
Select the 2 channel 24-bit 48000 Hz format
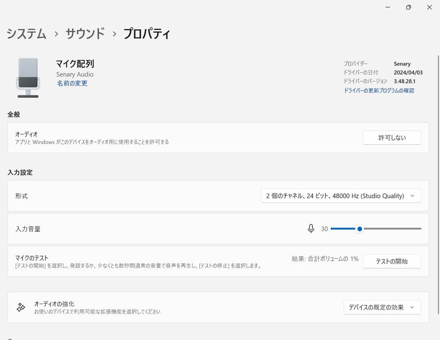(x=341, y=196)
